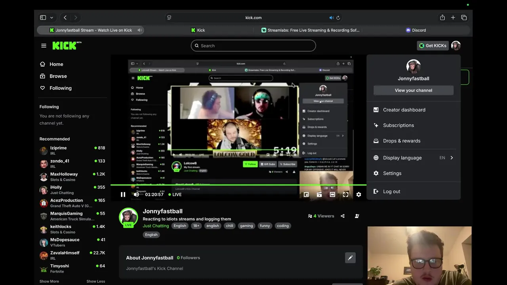Viewport: 507px width, 285px height.
Task: Open recommended channel zondo_41
Action: 72,163
